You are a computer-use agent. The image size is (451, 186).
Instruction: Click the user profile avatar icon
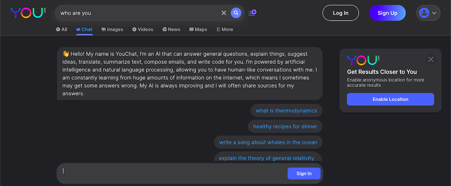point(424,13)
